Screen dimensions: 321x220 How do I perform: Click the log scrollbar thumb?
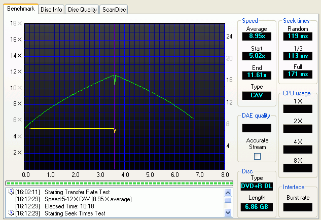coord(228,200)
